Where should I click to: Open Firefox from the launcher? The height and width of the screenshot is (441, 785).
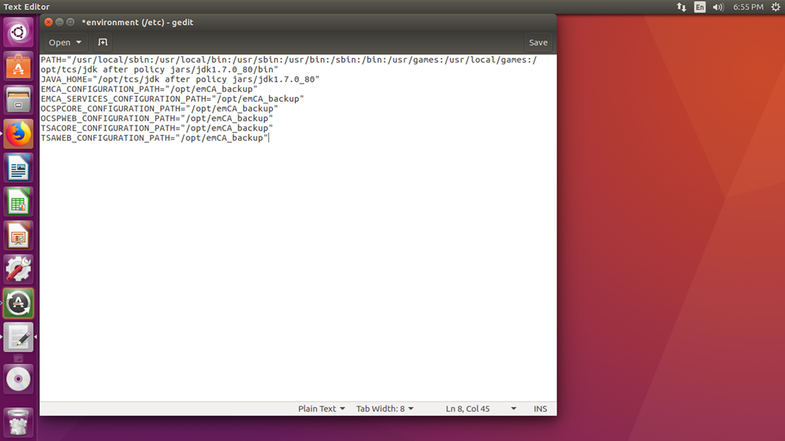pos(18,134)
